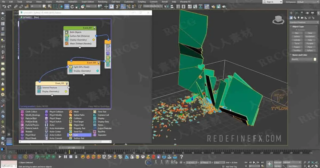Select the Wobble operator in depot
This screenshot has width=320, height=168.
coord(29,132)
